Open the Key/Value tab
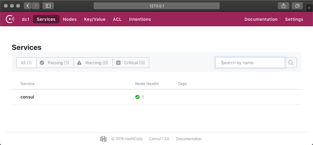 point(95,19)
